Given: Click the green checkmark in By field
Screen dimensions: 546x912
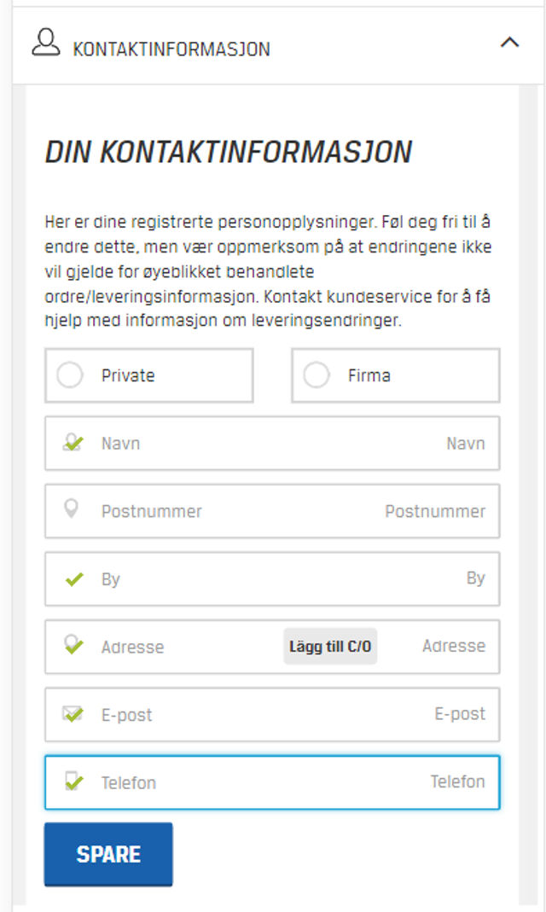Looking at the screenshot, I should [x=74, y=579].
